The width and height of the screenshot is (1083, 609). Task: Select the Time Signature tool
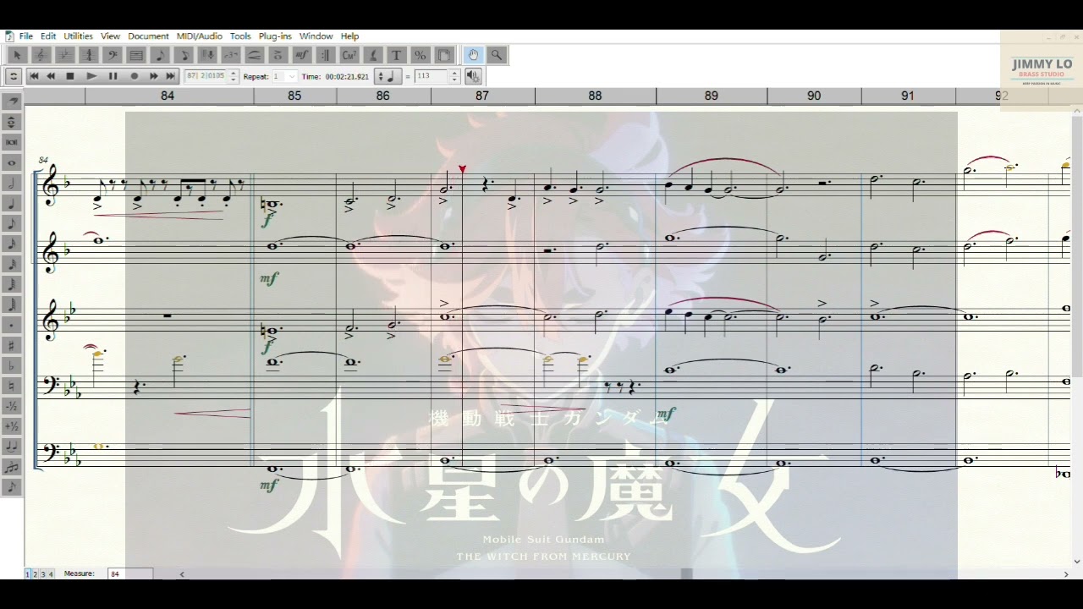point(88,55)
